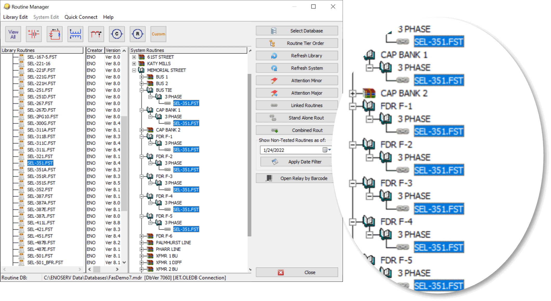Viewport: 551px width, 301px height.
Task: Select the circled C filter icon
Action: (117, 34)
